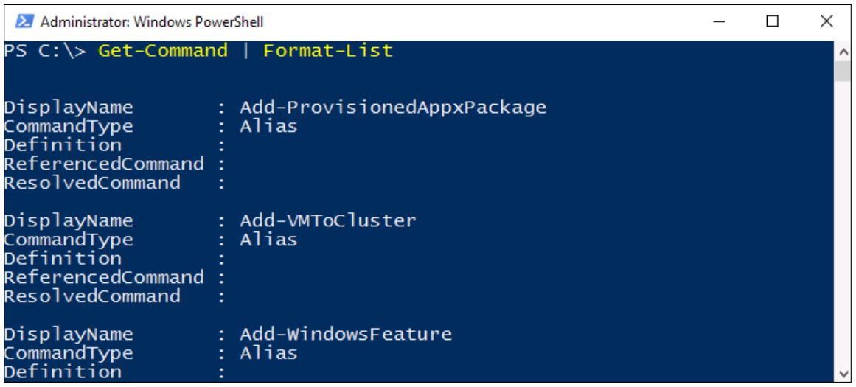Click the Add-VMToCluster value
Screen dimensions: 856x387
tap(328, 220)
